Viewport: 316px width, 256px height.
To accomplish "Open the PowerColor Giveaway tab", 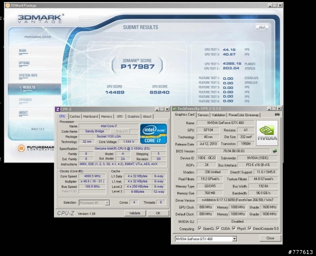I will click(x=243, y=115).
